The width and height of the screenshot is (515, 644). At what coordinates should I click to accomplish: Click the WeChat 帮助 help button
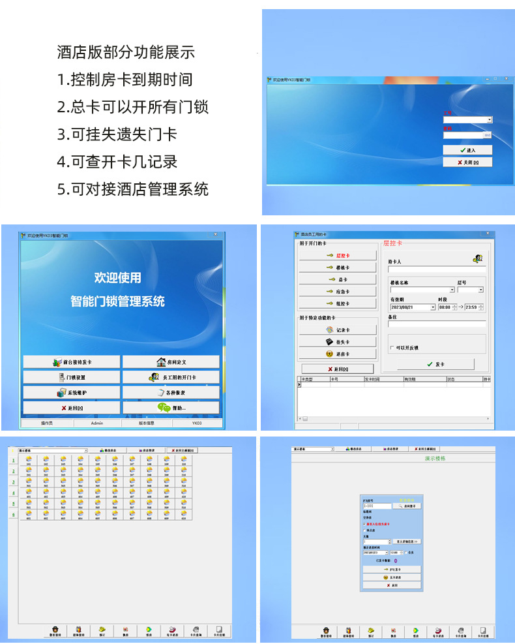coord(171,408)
